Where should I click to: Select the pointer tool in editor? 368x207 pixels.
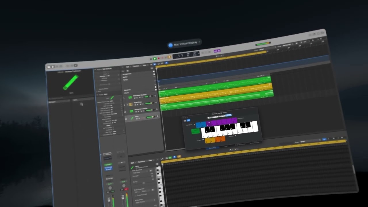click(x=231, y=150)
